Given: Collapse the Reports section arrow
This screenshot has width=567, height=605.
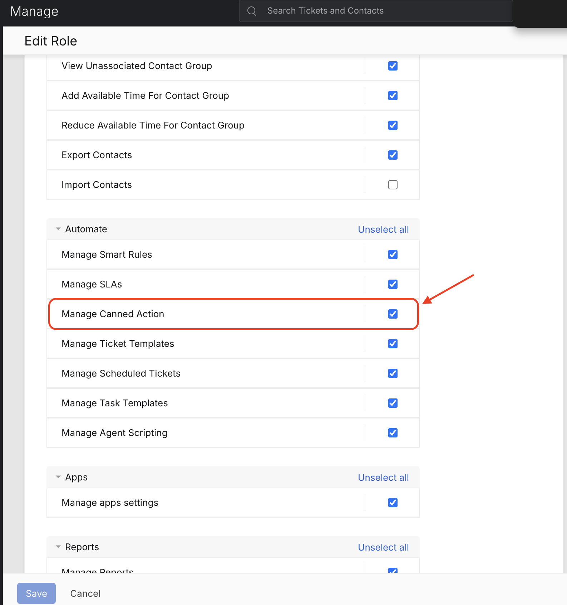Looking at the screenshot, I should click(58, 547).
